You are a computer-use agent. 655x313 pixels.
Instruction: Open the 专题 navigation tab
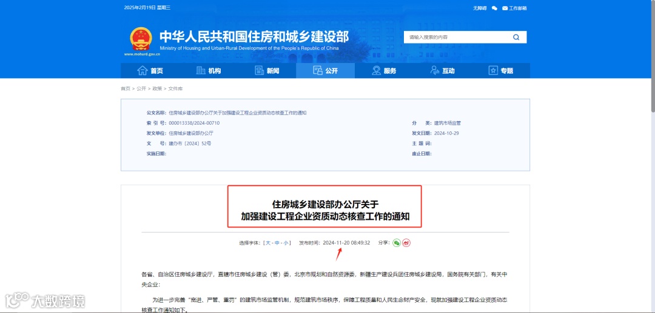point(501,71)
